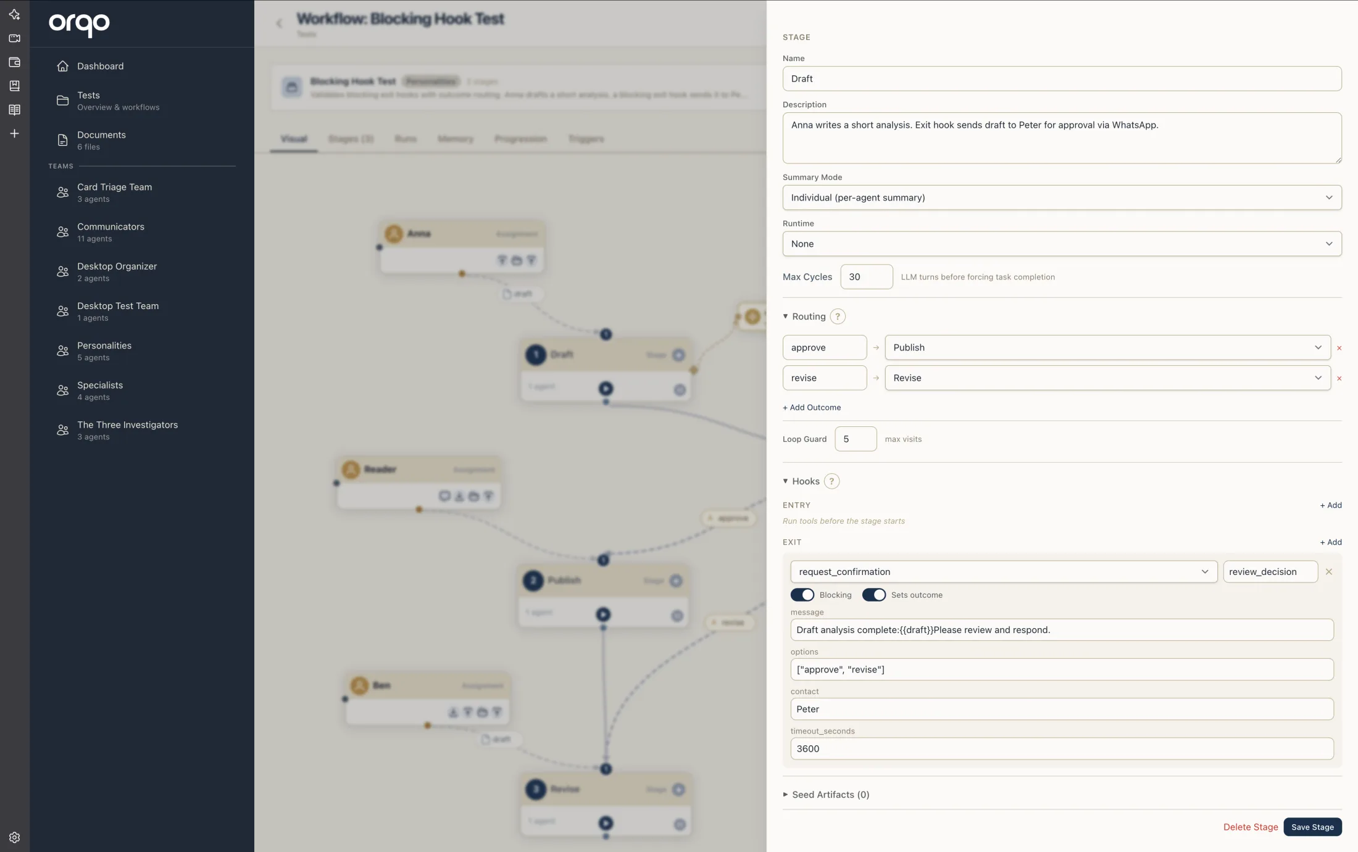Remove the revise routing outcome
1358x852 pixels.
point(1339,378)
